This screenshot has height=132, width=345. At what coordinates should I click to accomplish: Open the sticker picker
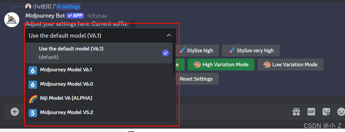coord(326,112)
